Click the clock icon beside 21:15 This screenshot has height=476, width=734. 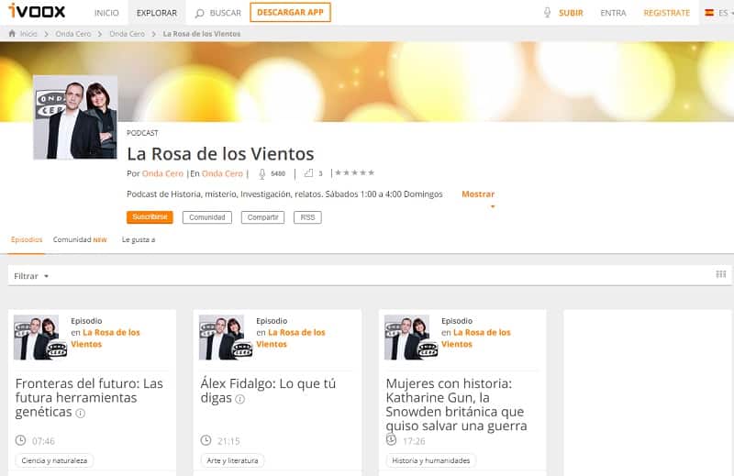pos(206,440)
